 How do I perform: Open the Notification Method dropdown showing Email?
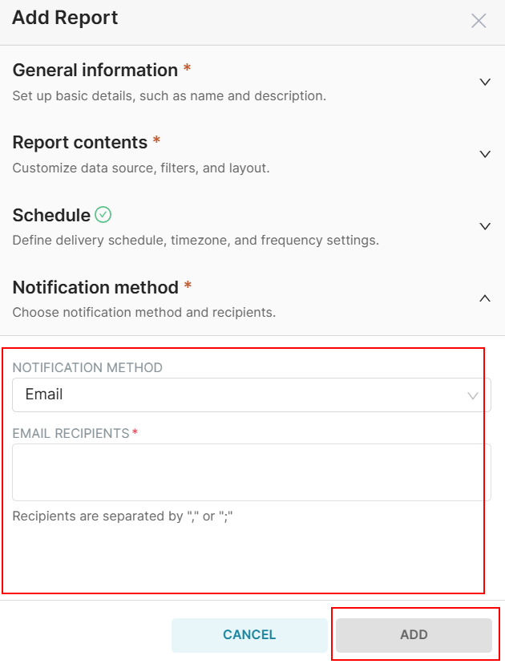point(240,395)
